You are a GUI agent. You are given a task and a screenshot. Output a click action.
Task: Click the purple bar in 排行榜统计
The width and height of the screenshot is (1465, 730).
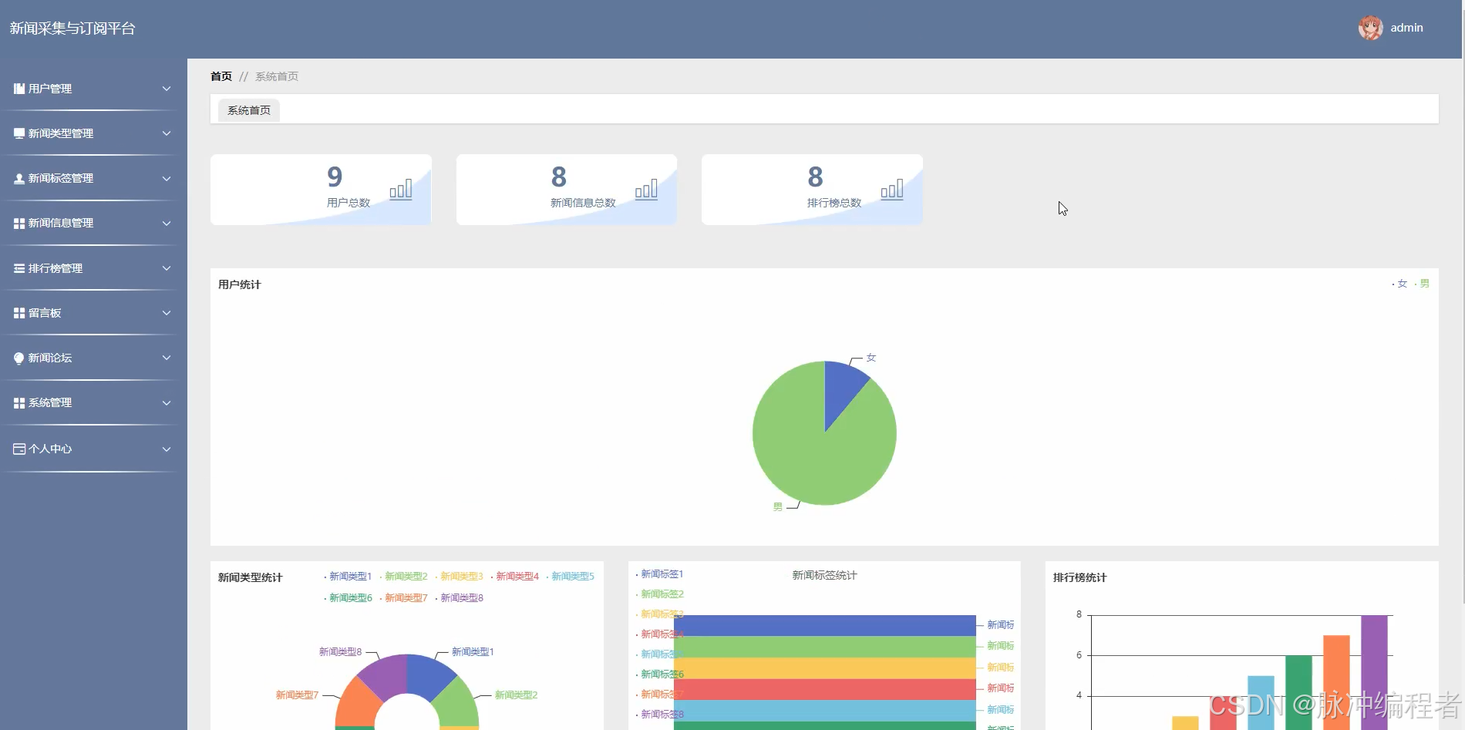[1374, 672]
